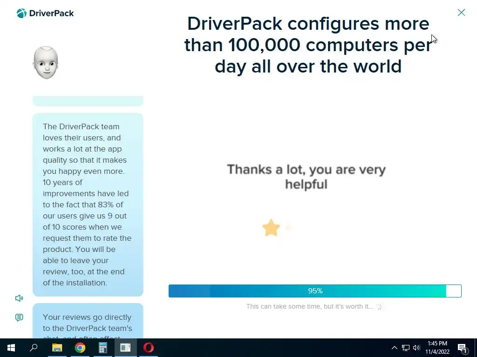Open File Explorer from the taskbar
This screenshot has height=357, width=477.
(x=57, y=348)
